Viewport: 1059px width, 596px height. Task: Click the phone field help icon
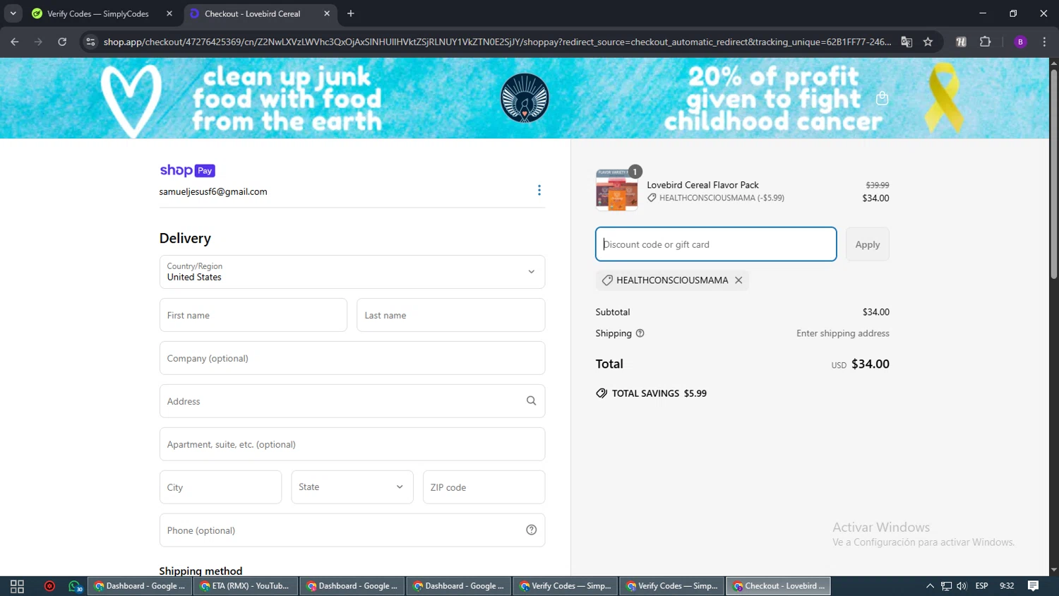coord(531,530)
